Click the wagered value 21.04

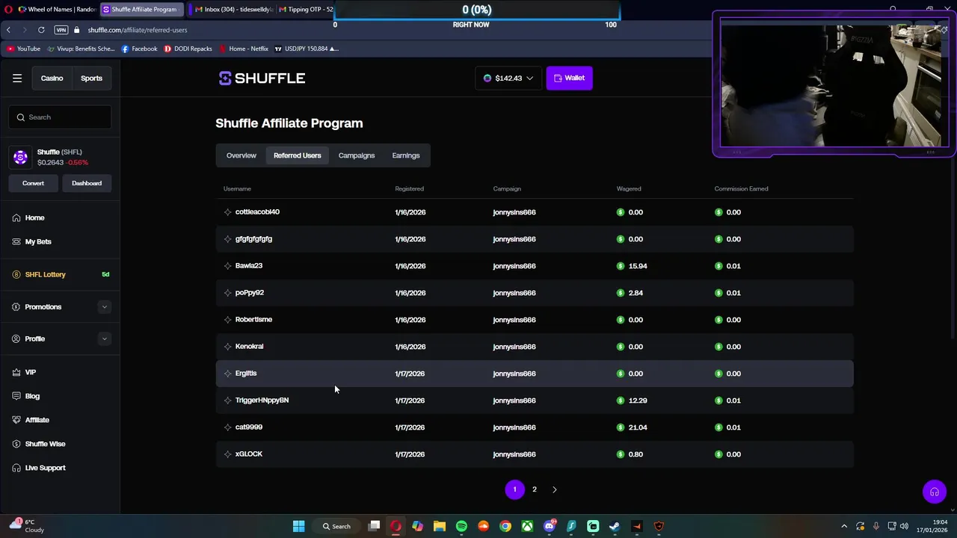tap(638, 427)
